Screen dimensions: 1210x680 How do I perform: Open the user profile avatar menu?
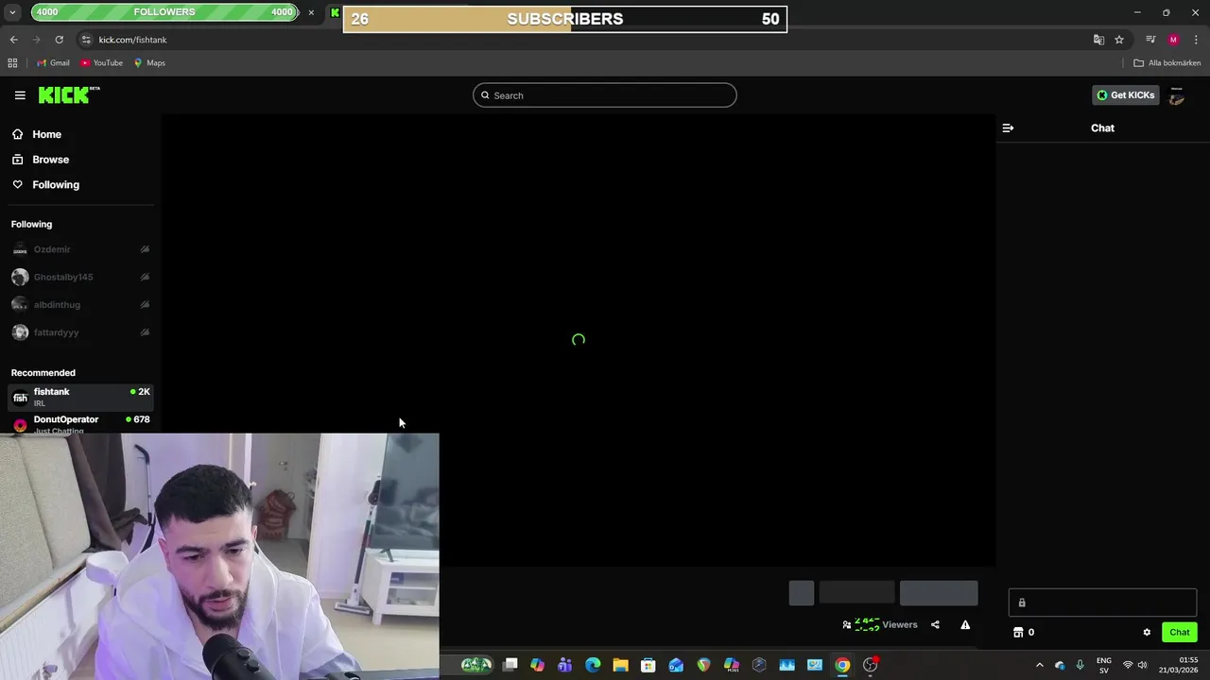[1177, 95]
